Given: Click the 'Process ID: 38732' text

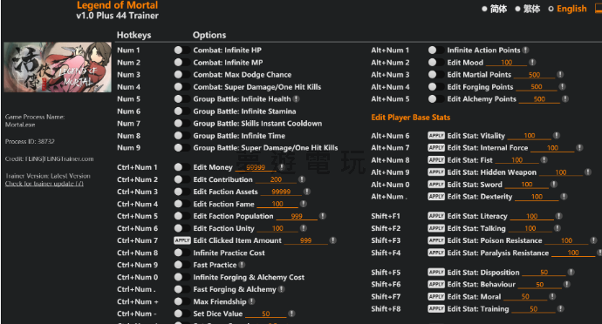Looking at the screenshot, I should tap(30, 141).
